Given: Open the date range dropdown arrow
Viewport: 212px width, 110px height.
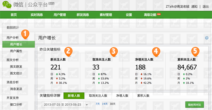Looking at the screenshot, I should (x=87, y=105).
